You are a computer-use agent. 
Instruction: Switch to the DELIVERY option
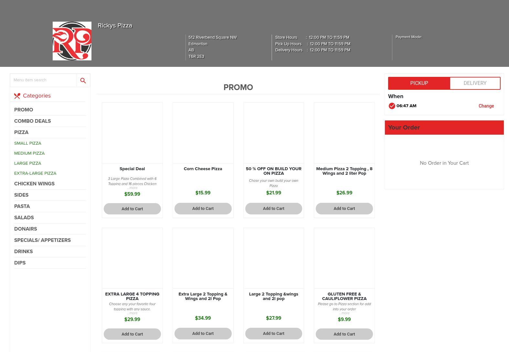[475, 83]
